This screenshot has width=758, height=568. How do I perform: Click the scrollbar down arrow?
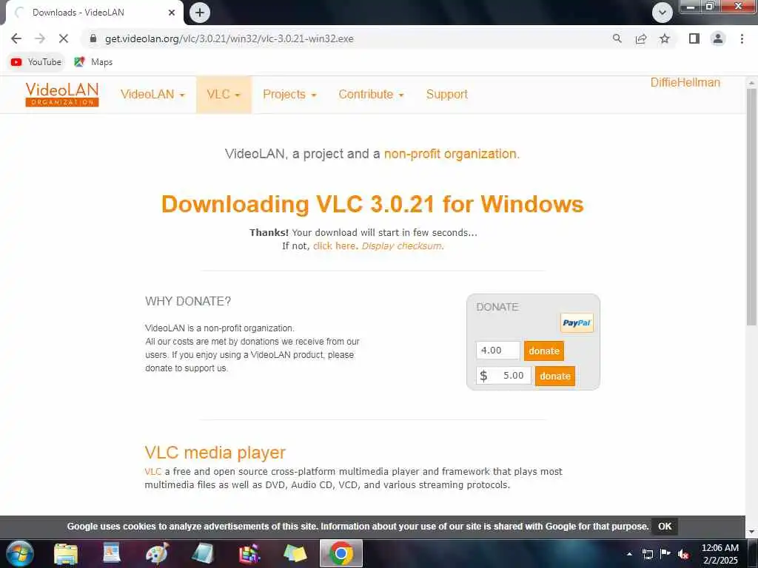pyautogui.click(x=751, y=532)
